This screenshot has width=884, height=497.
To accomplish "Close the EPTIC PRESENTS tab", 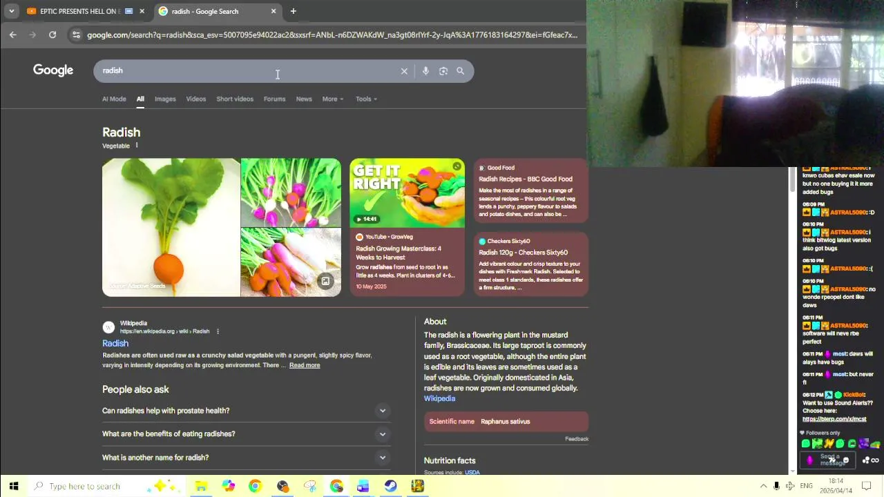I will pyautogui.click(x=142, y=11).
